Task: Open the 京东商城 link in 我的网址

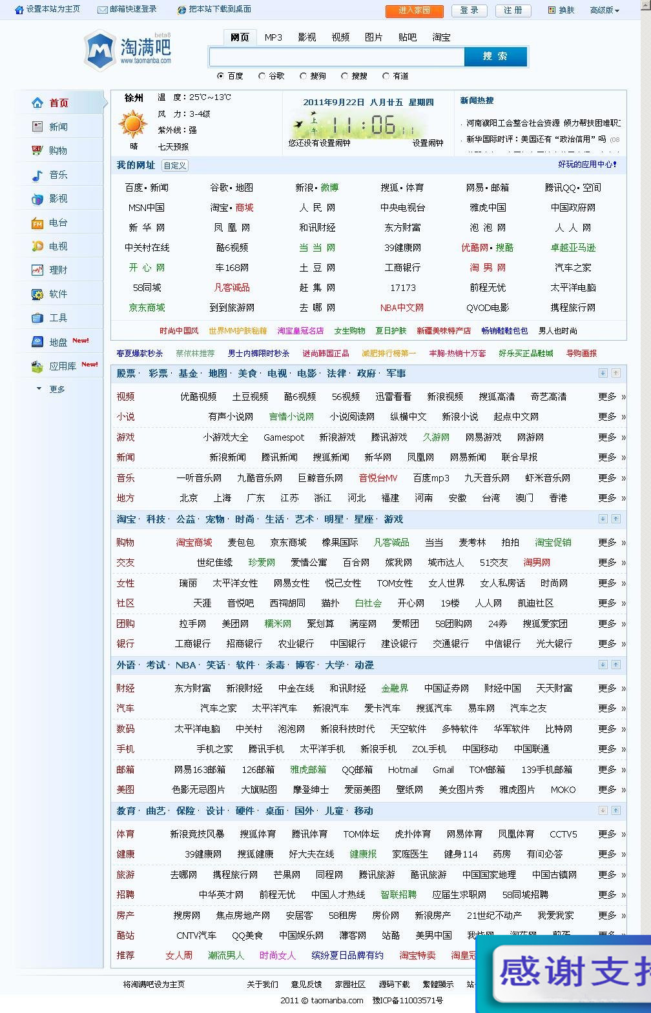Action: (147, 308)
